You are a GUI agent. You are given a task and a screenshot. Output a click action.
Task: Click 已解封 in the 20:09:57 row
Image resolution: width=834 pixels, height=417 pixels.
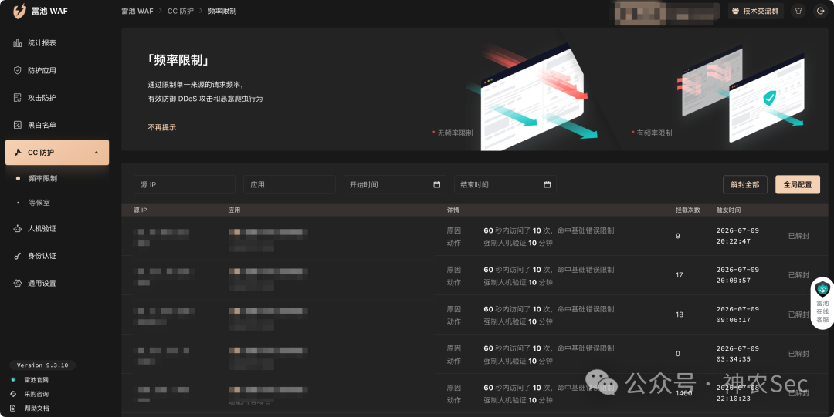click(799, 276)
